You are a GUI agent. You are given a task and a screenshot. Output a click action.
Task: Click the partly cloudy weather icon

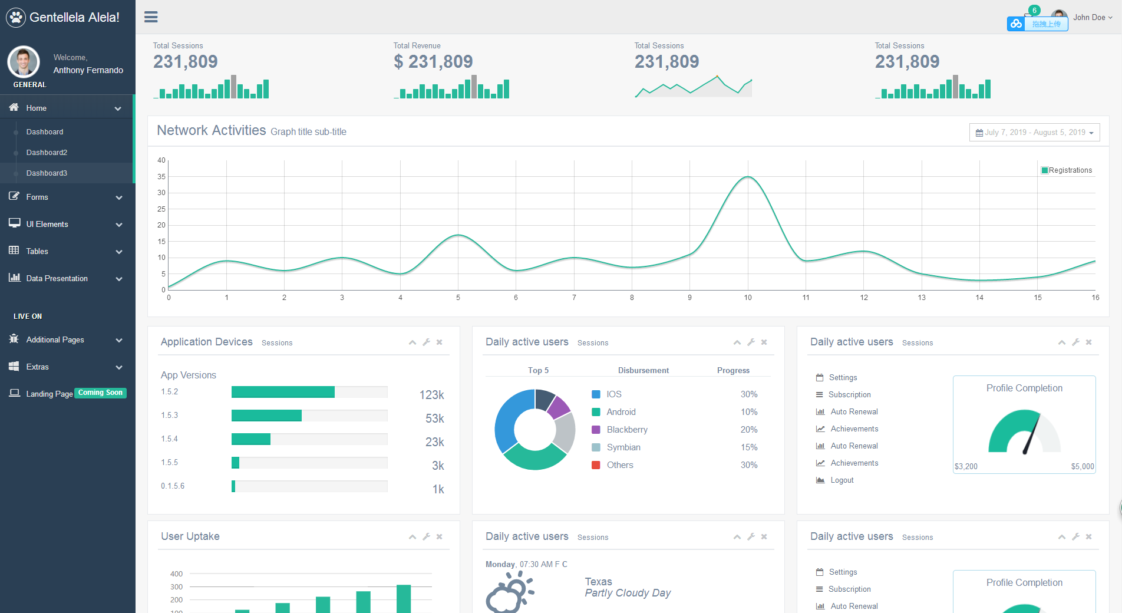pos(510,592)
